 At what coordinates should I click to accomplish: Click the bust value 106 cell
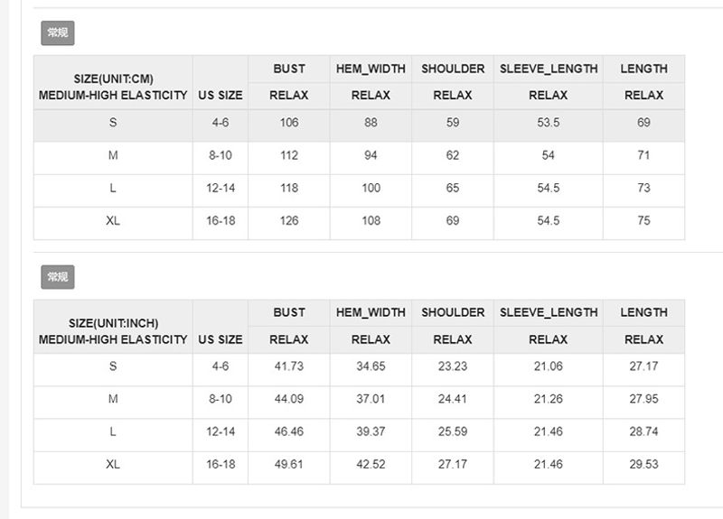point(289,123)
